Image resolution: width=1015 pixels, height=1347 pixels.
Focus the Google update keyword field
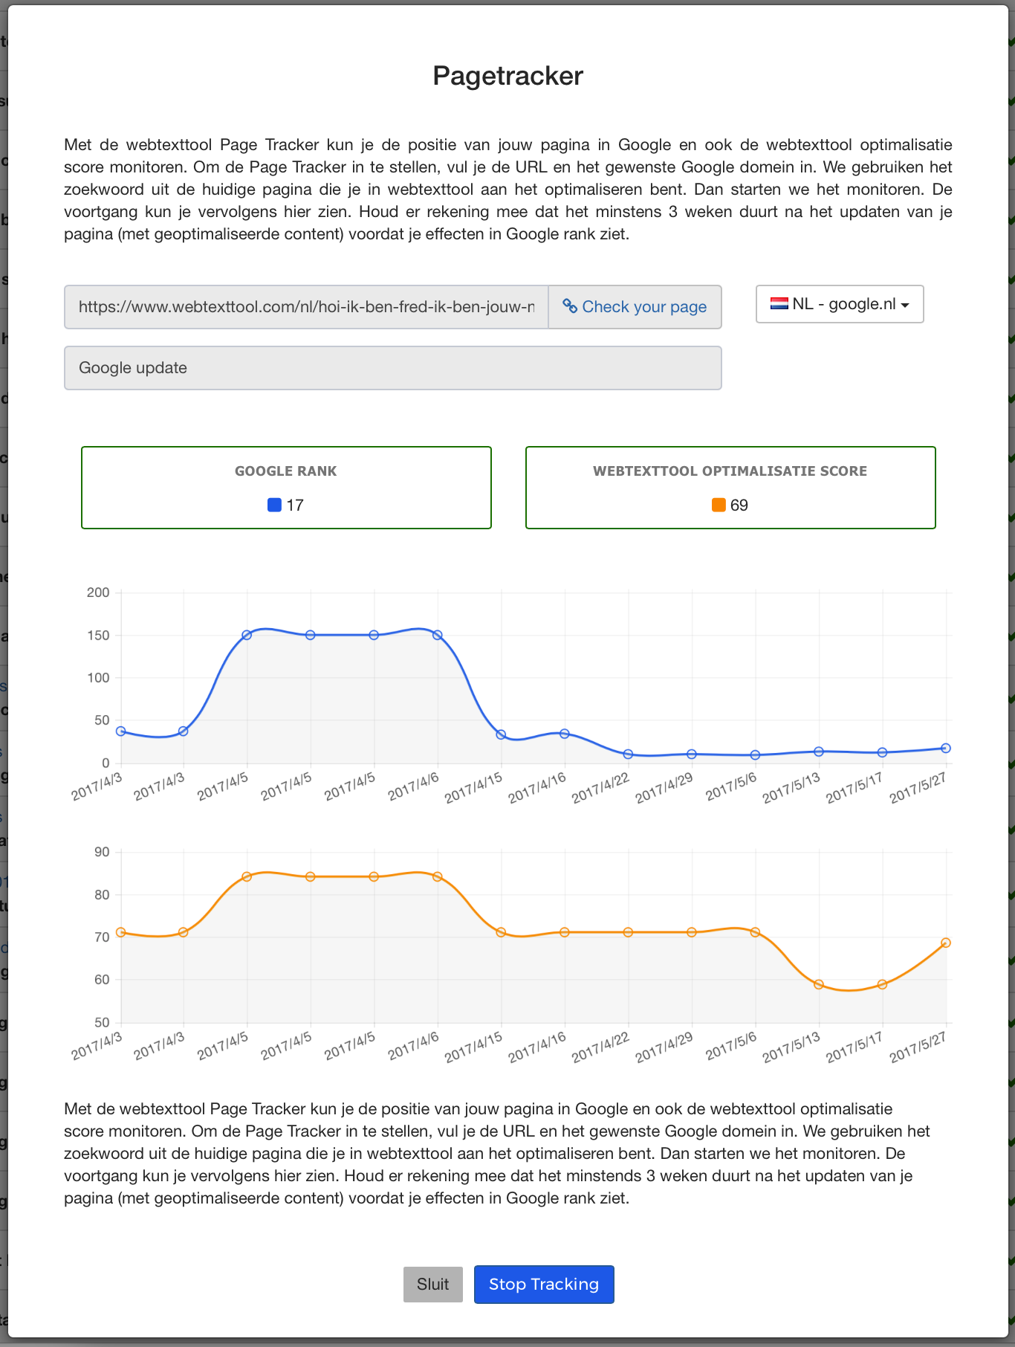(x=393, y=368)
